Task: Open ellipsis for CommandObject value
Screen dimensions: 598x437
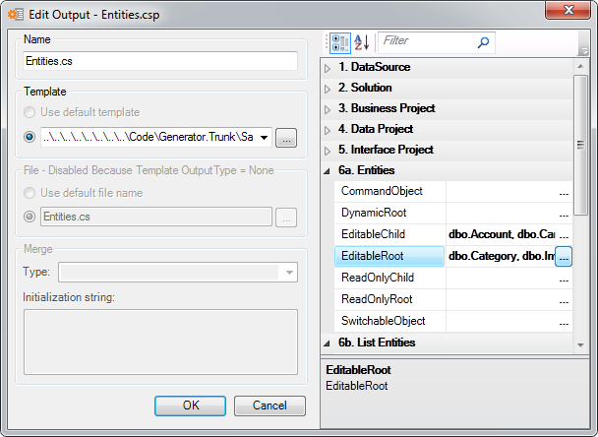Action: 564,192
